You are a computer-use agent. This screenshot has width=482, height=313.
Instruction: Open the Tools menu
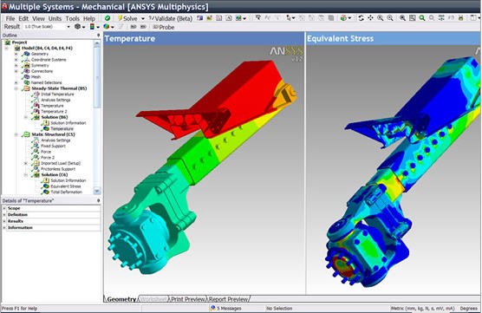point(72,18)
